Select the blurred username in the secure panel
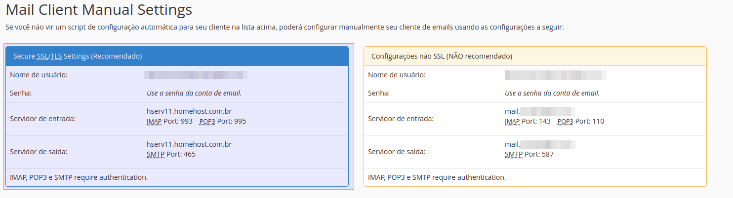The height and width of the screenshot is (198, 733). pos(196,75)
